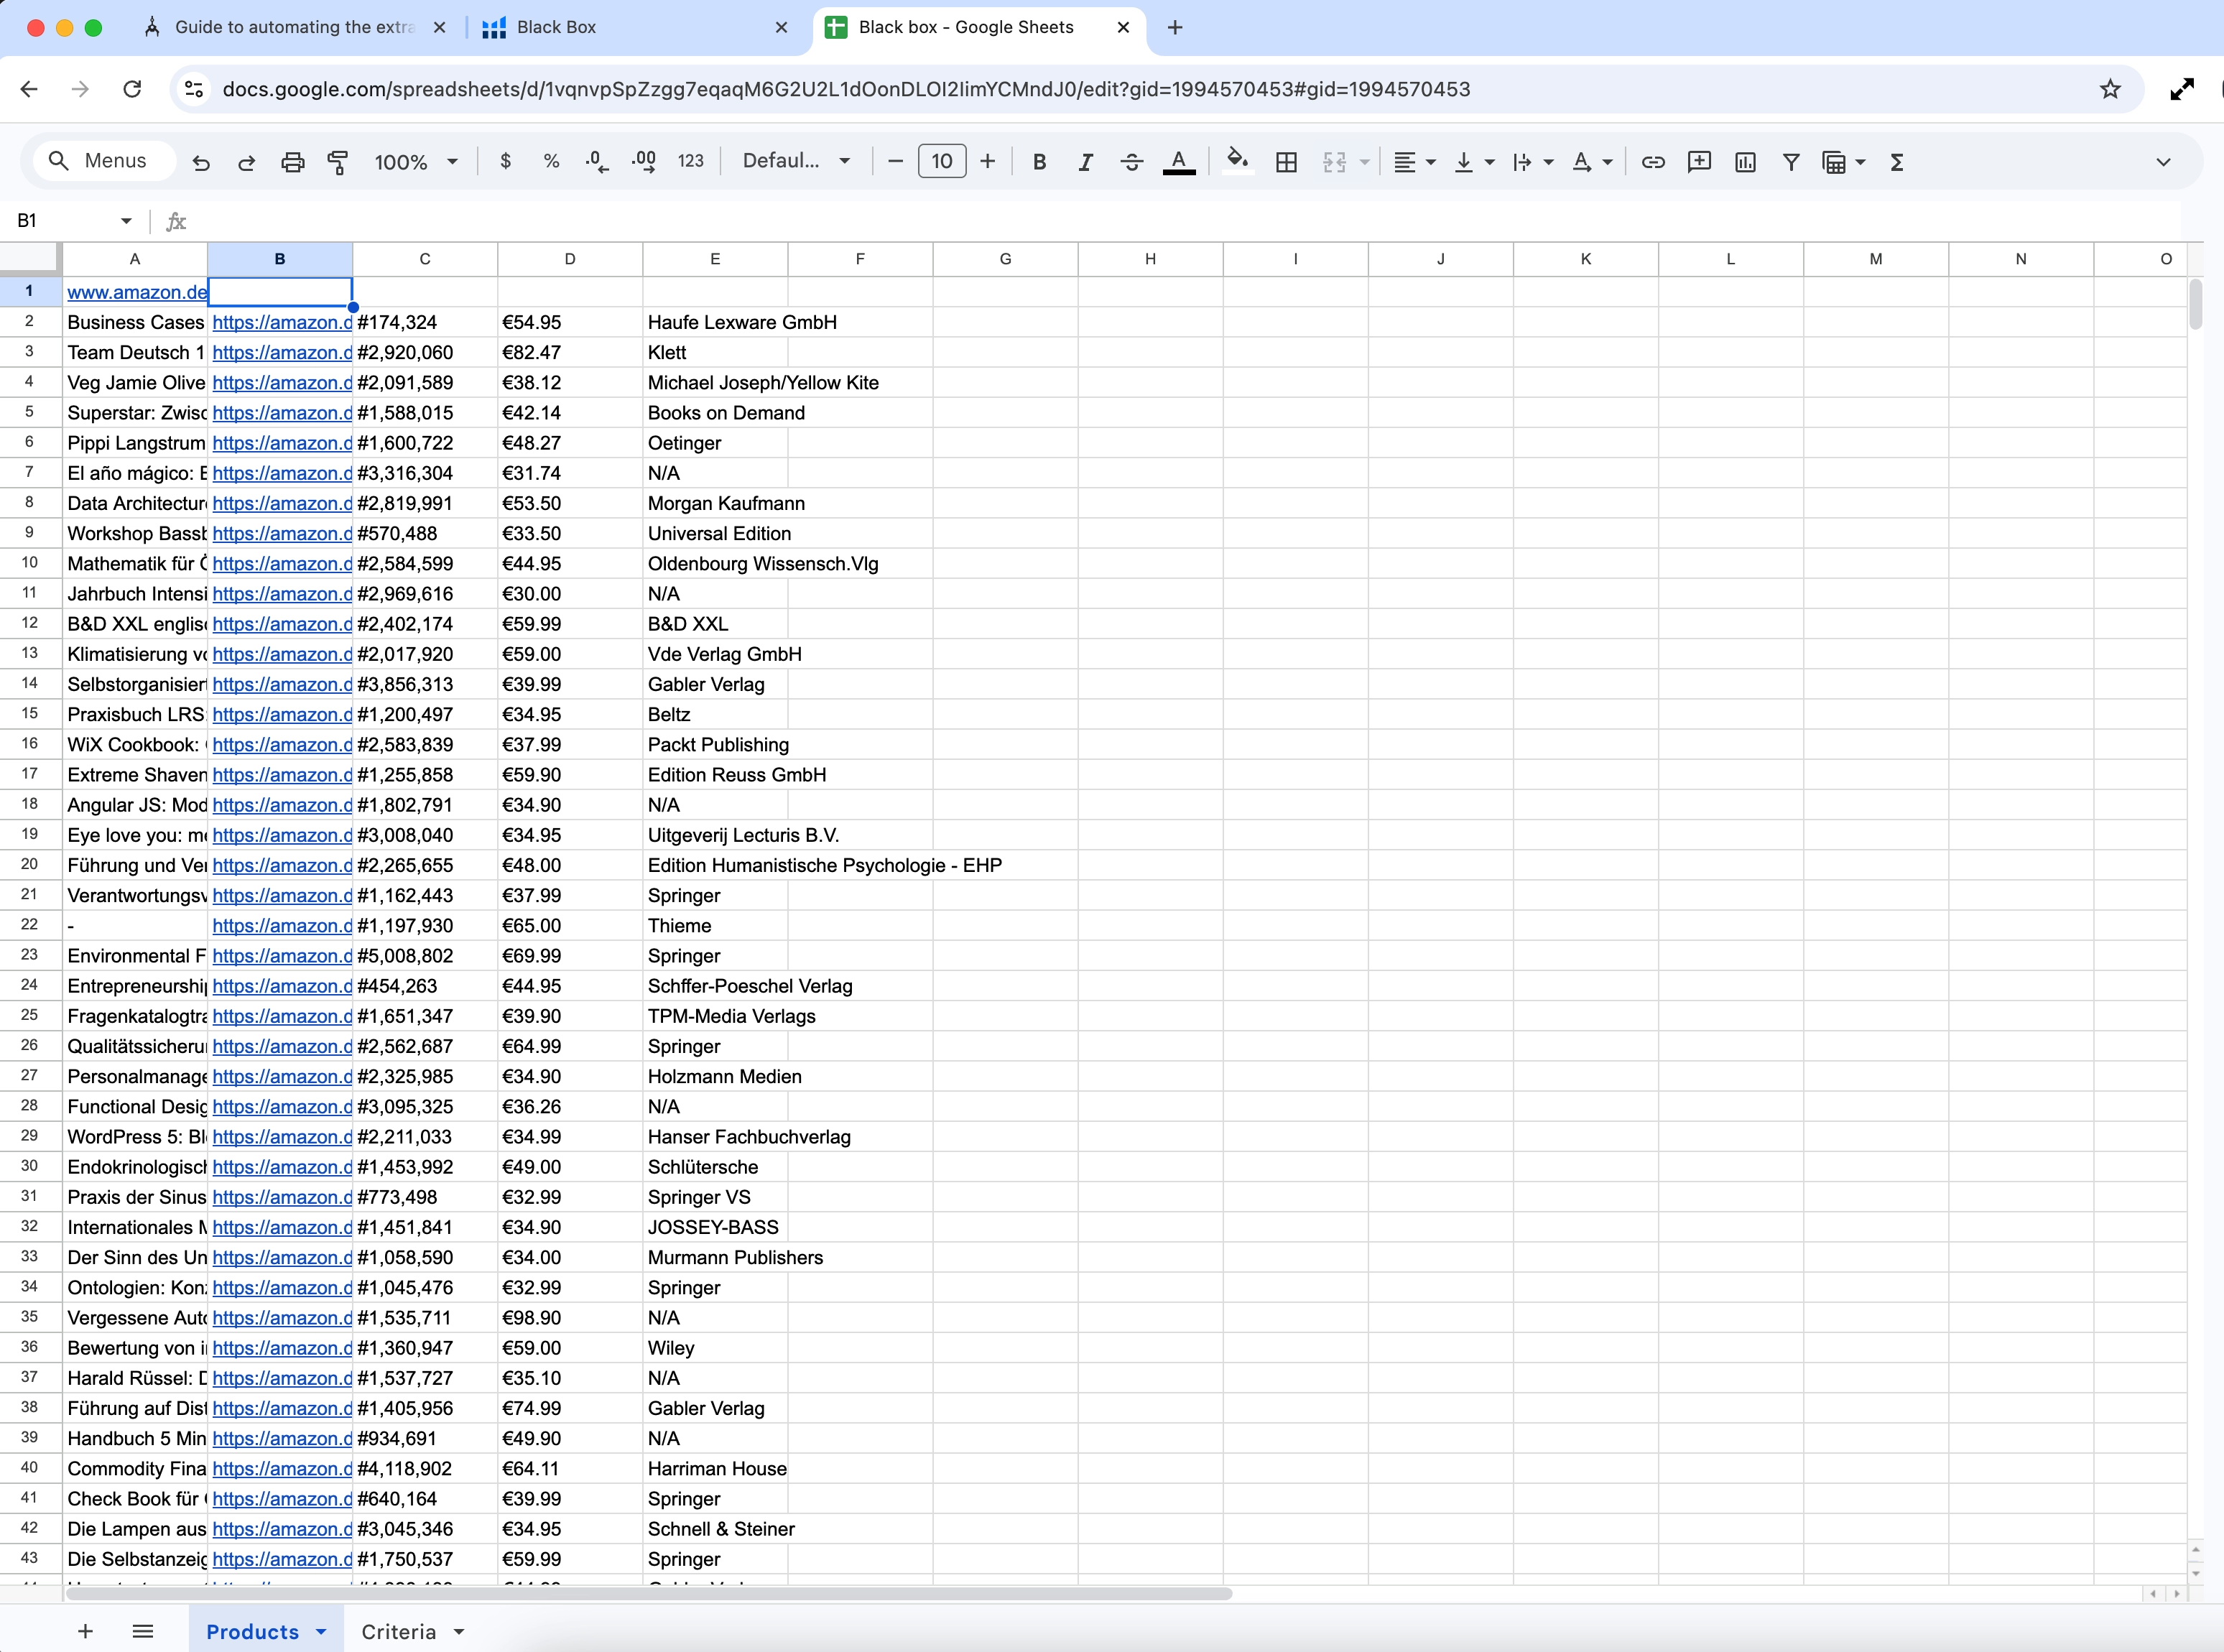Image resolution: width=2224 pixels, height=1652 pixels.
Task: Toggle italic formatting
Action: click(x=1085, y=161)
